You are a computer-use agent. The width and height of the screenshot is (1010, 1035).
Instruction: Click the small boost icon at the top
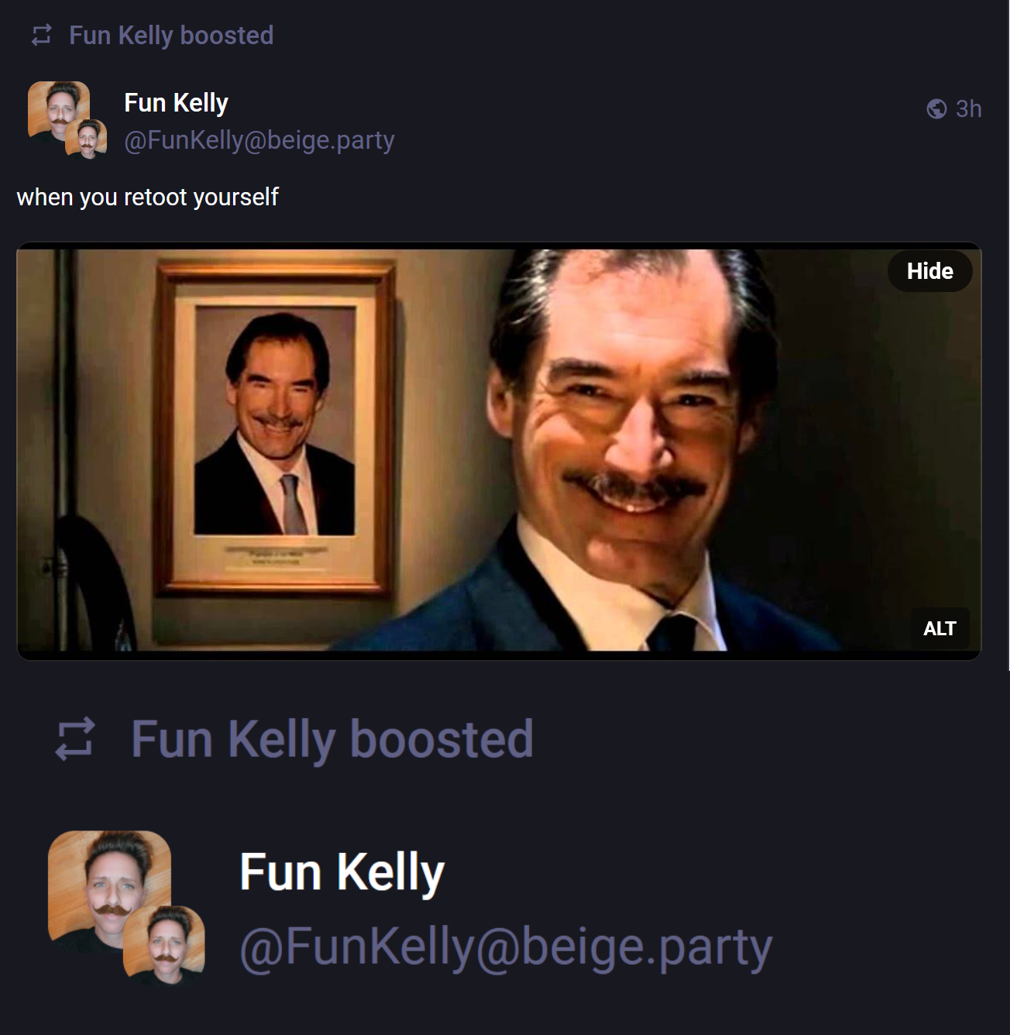point(41,35)
